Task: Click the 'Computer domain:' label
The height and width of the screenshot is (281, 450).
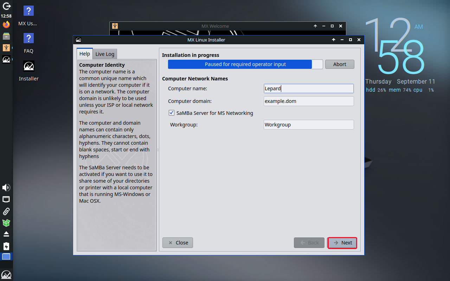Action: [x=190, y=101]
